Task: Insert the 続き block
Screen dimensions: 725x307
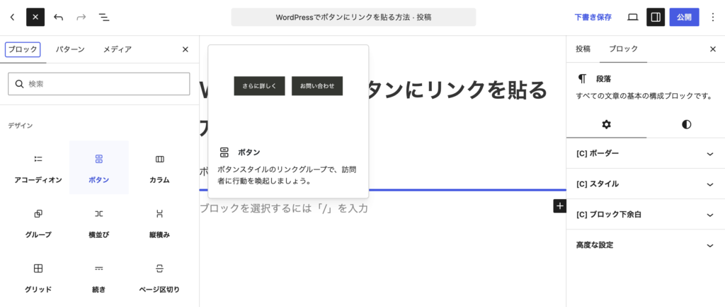Action: pos(99,277)
